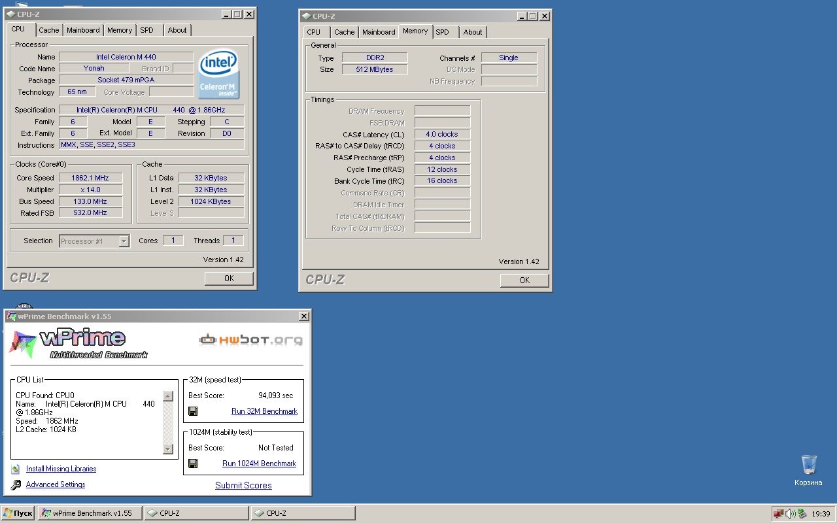Open Install Missing Libraries link

(61, 469)
